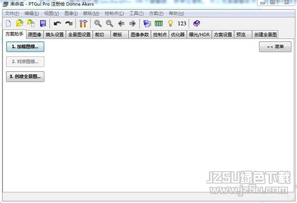Switch to the 裁切 tab
297x203 pixels.
(x=101, y=35)
